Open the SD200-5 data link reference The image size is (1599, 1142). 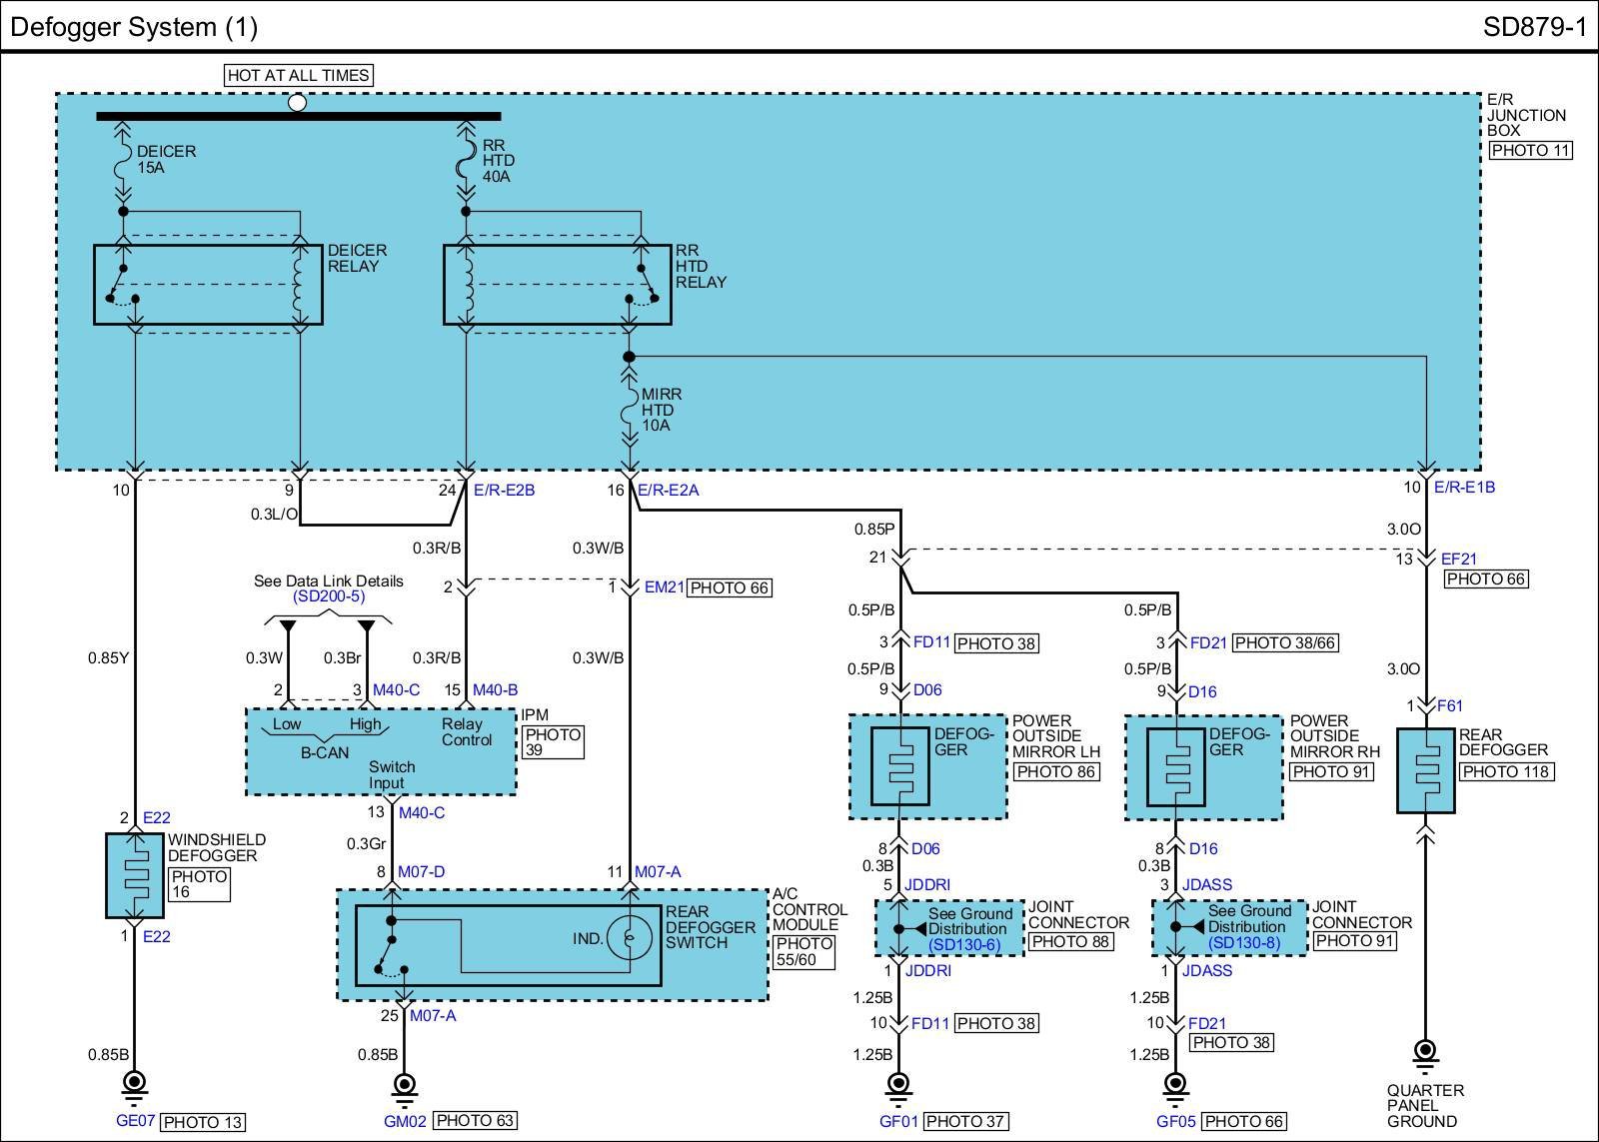tap(329, 596)
